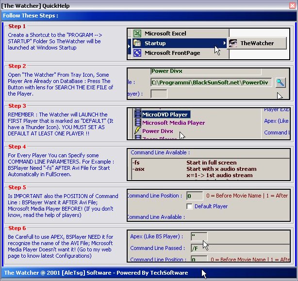Click the Command Line Position field in Step 5
This screenshot has width=298, height=281.
[x=195, y=196]
